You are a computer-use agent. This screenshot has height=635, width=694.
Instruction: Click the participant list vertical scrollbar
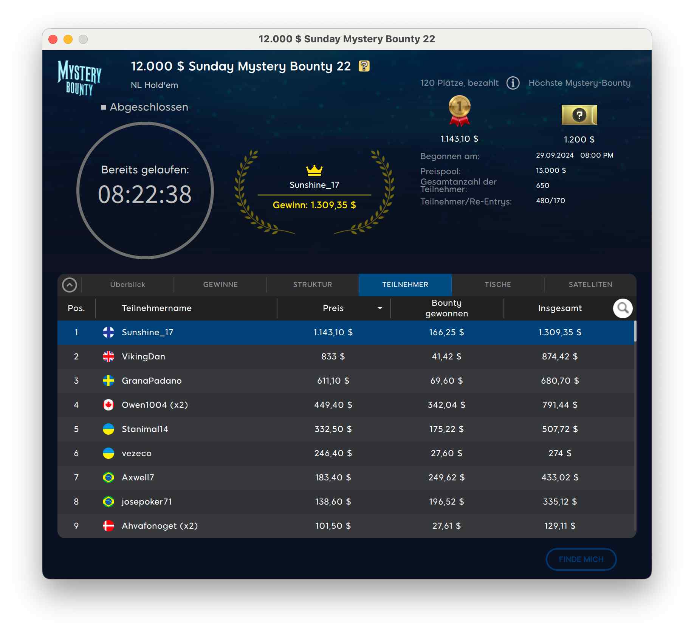[635, 331]
